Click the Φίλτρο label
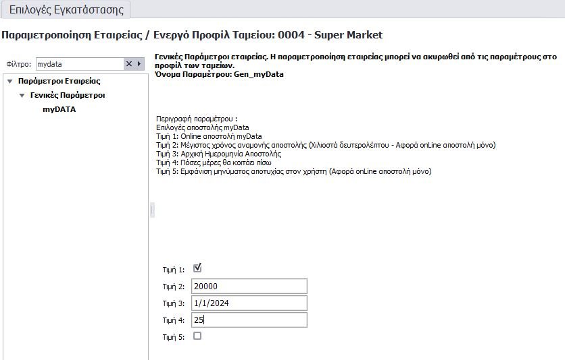Screen dimensions: 565x360 coord(18,64)
